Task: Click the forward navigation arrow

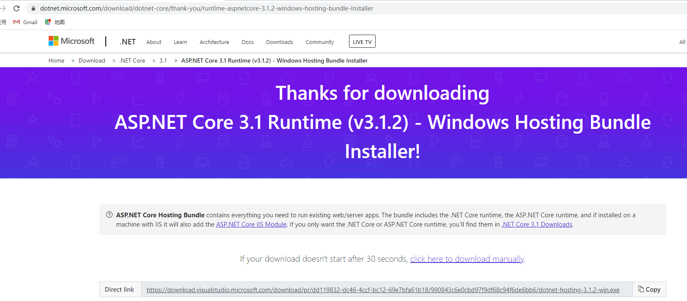Action: coord(3,8)
